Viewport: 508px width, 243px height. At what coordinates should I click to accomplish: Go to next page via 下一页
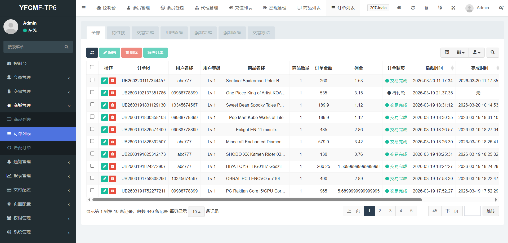coord(452,211)
